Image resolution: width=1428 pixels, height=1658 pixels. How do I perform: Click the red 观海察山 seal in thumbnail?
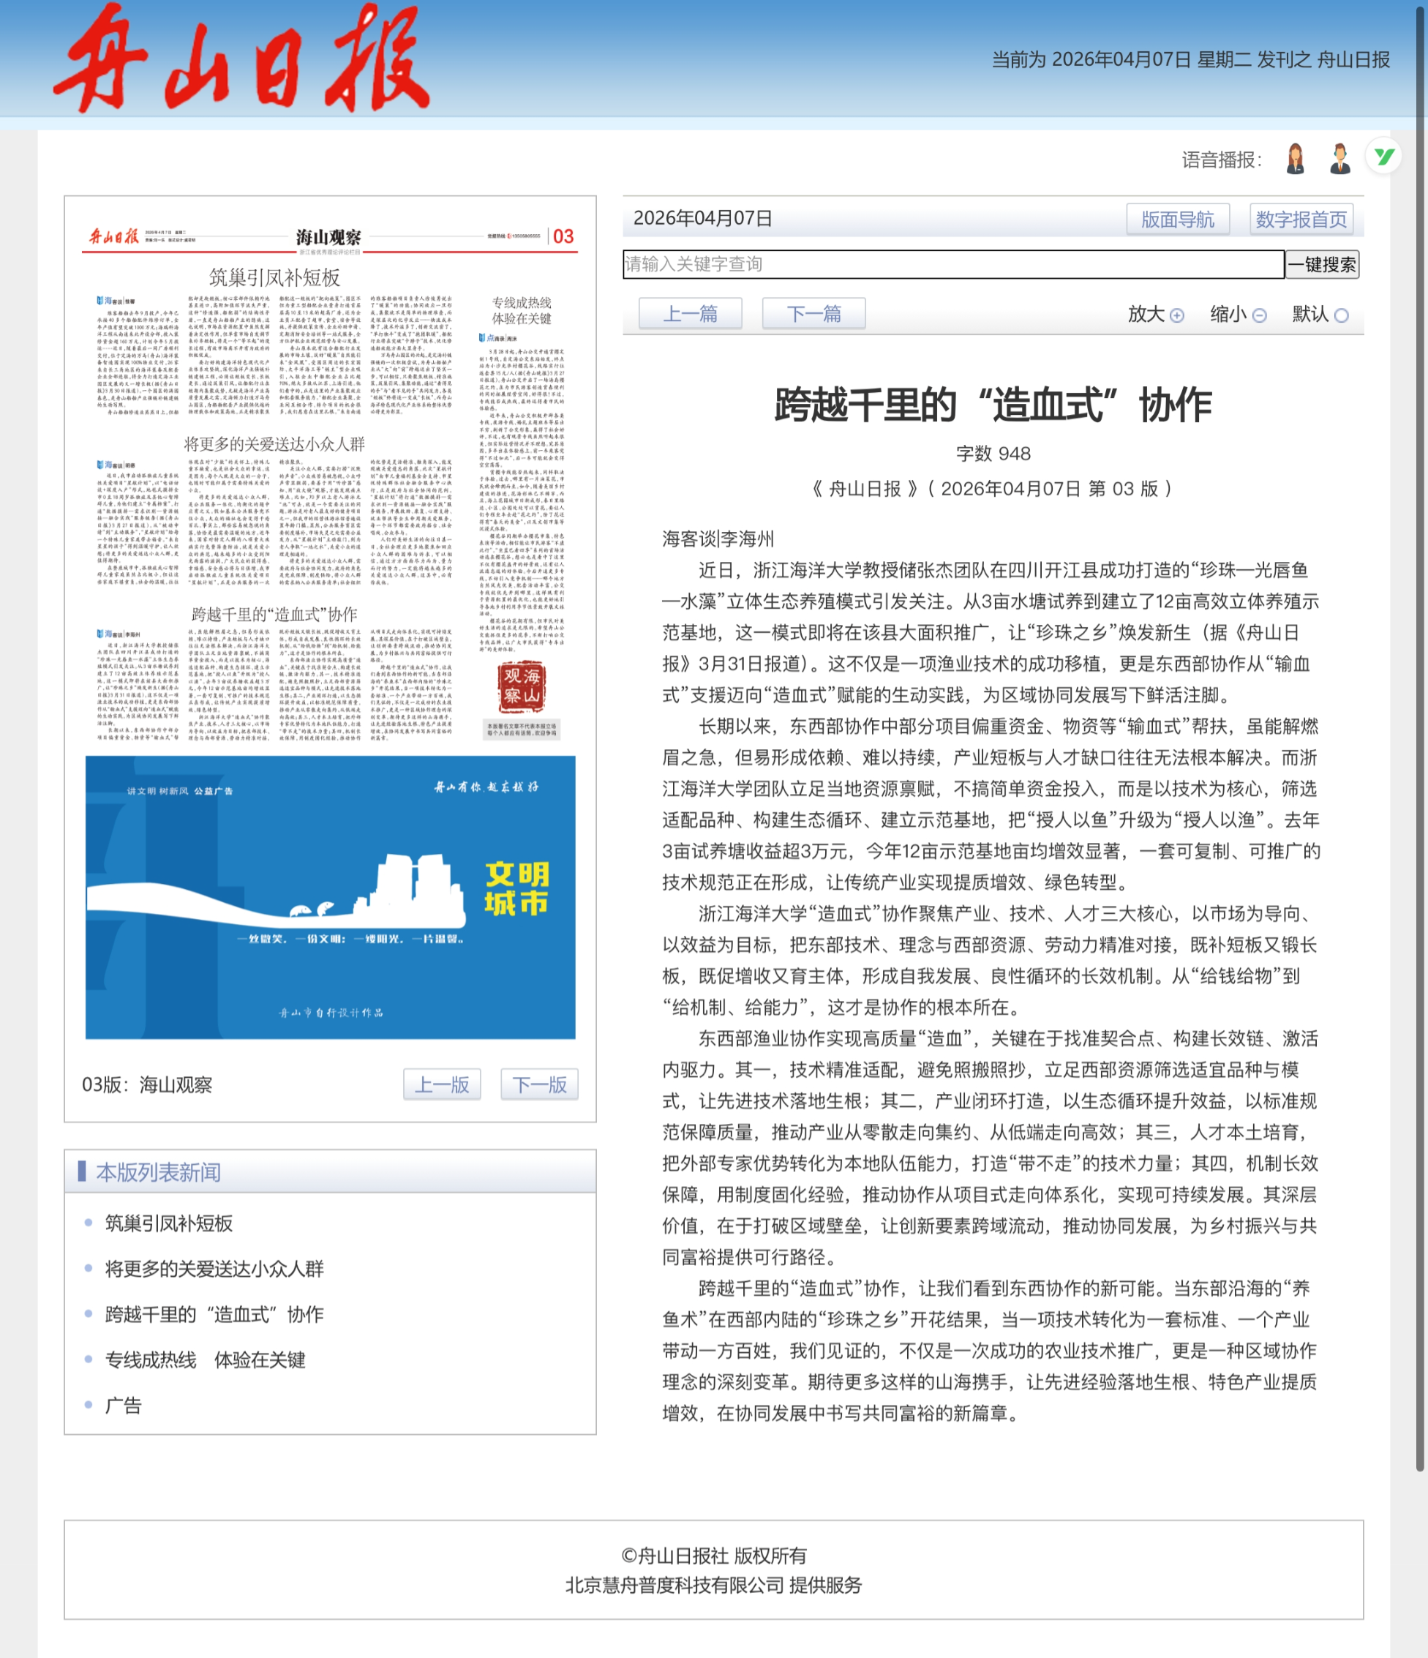pyautogui.click(x=522, y=687)
